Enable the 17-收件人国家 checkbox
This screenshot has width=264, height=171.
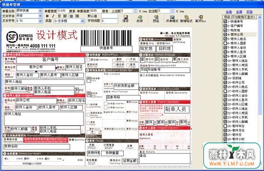(225, 91)
